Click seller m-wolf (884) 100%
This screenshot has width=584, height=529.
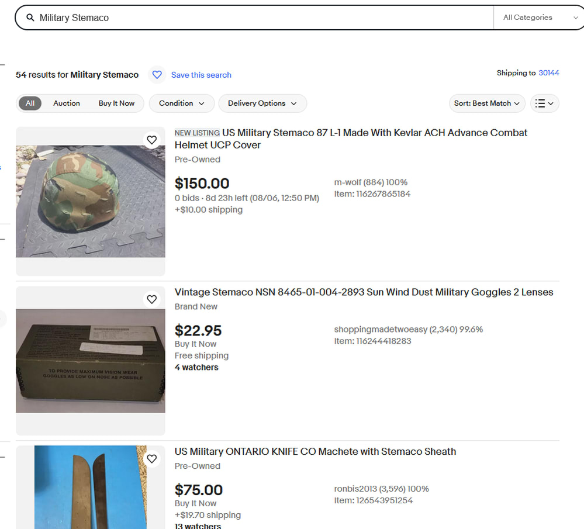tap(371, 182)
